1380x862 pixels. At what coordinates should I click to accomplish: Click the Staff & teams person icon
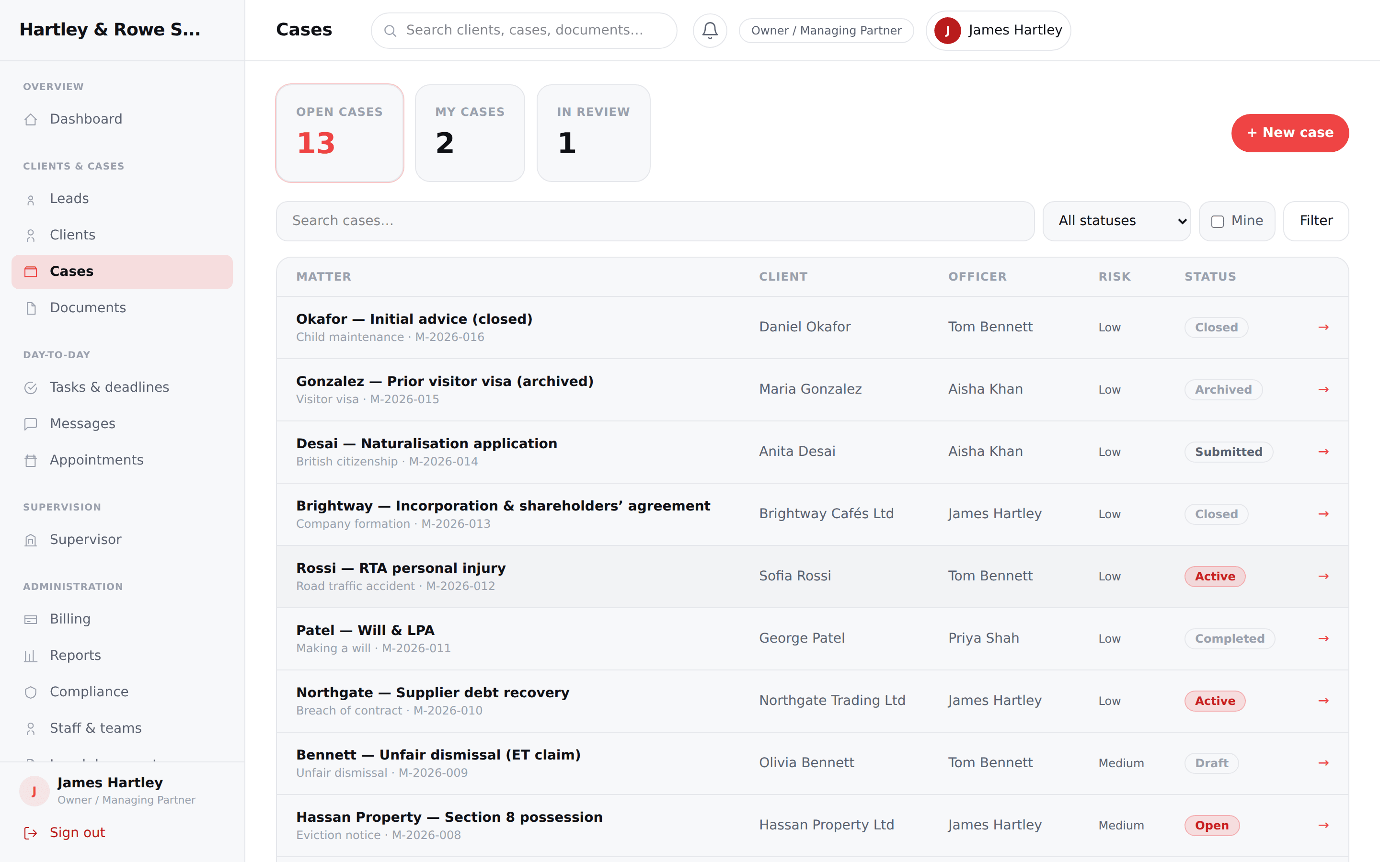pyautogui.click(x=31, y=728)
